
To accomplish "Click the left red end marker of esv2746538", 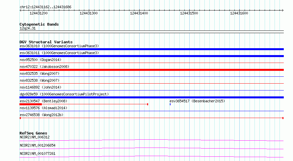I will [20, 118].
